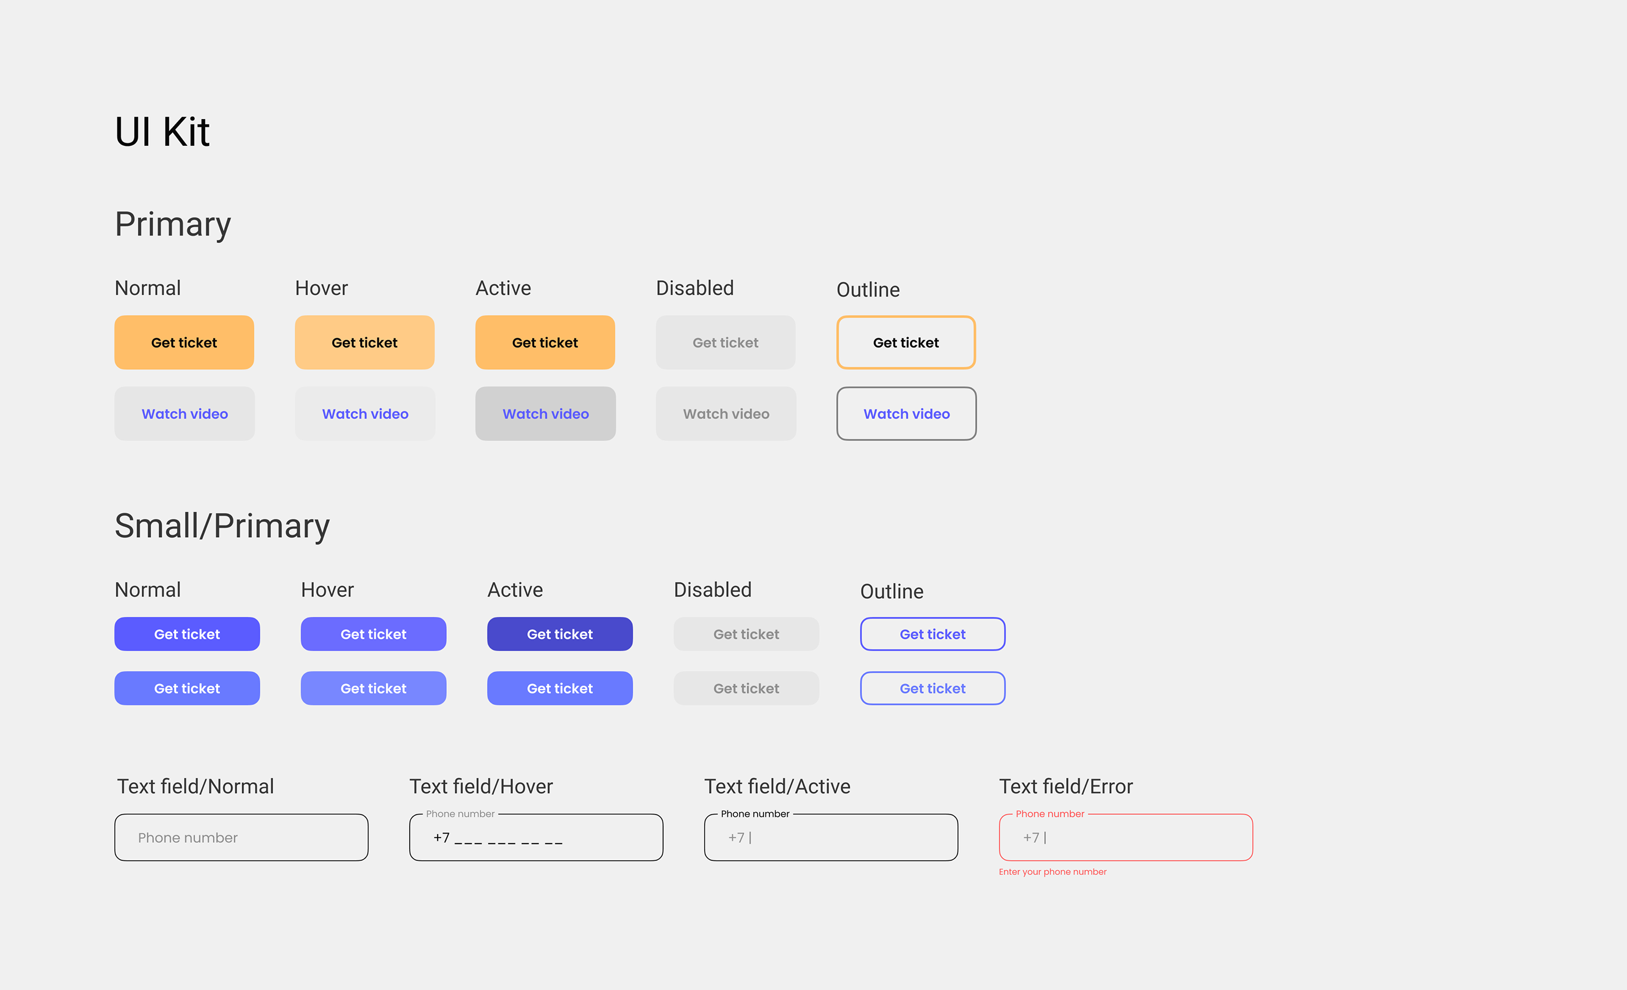Click the upper Disabled Get ticket button in Small/Primary

[x=746, y=634]
